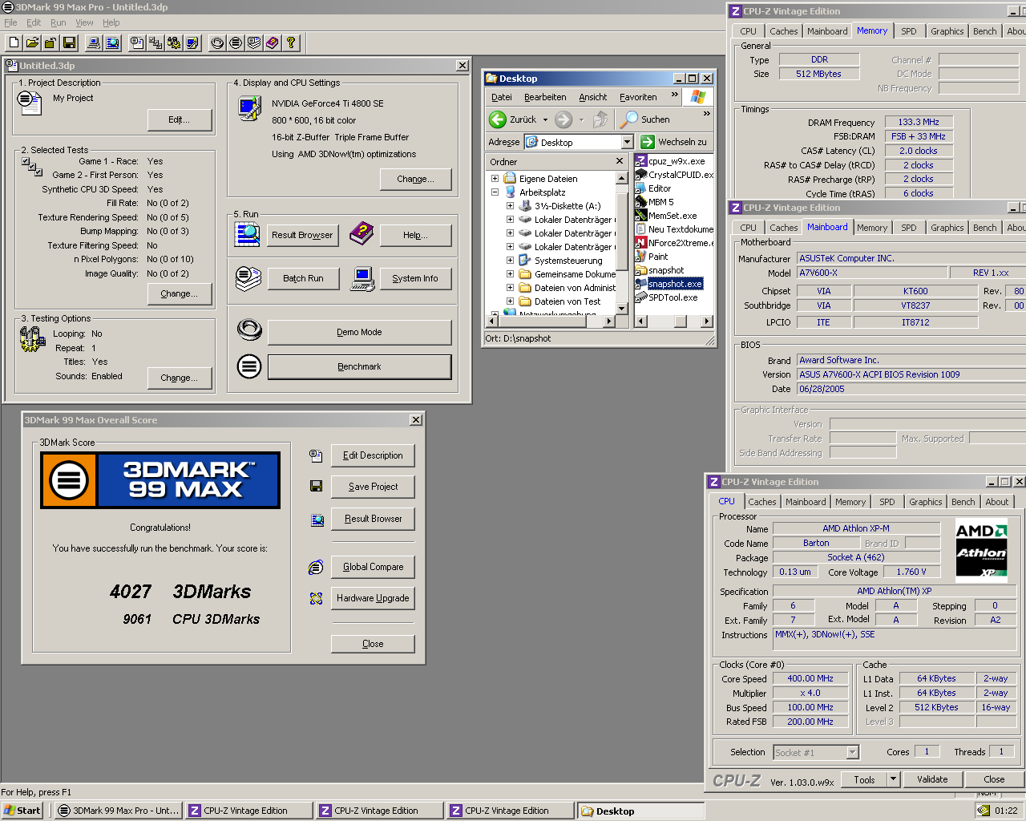The width and height of the screenshot is (1026, 821).
Task: Click the System Info computer toolbar icon
Action: click(x=94, y=42)
